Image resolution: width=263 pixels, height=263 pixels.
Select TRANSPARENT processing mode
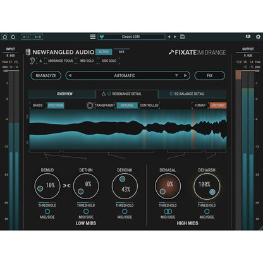105,106
